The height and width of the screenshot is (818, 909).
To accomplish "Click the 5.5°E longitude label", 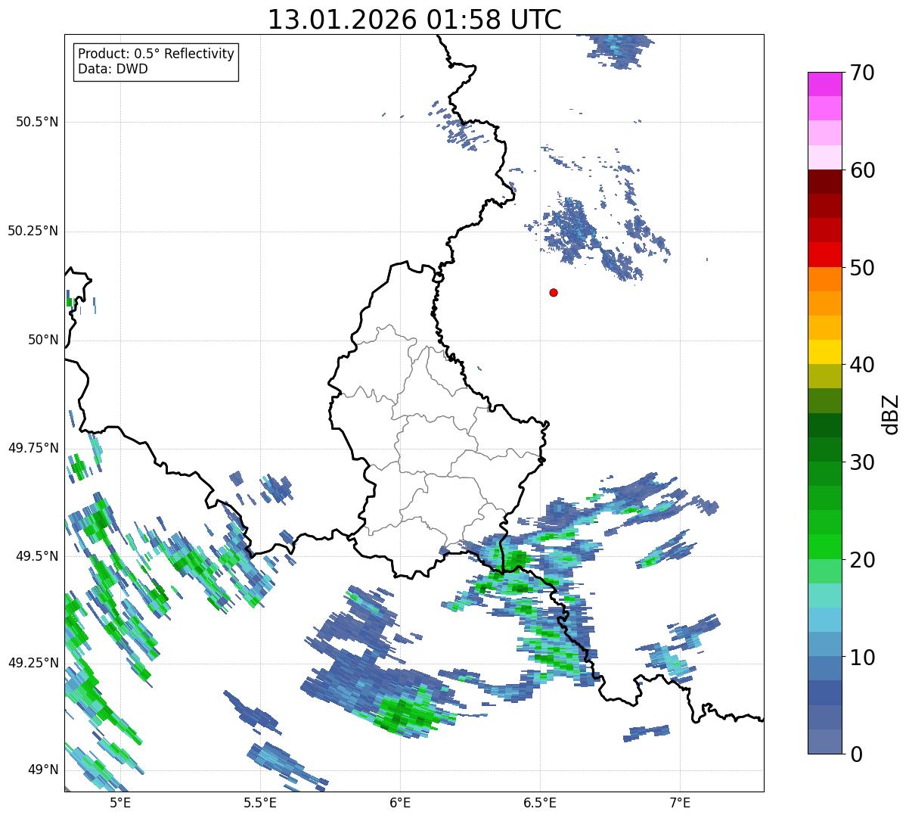I will point(260,802).
